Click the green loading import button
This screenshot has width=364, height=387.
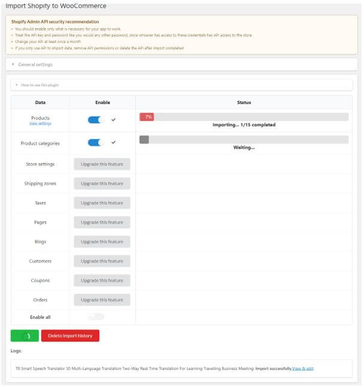pyautogui.click(x=25, y=336)
